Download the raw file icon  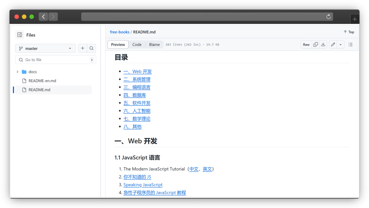click(x=323, y=44)
